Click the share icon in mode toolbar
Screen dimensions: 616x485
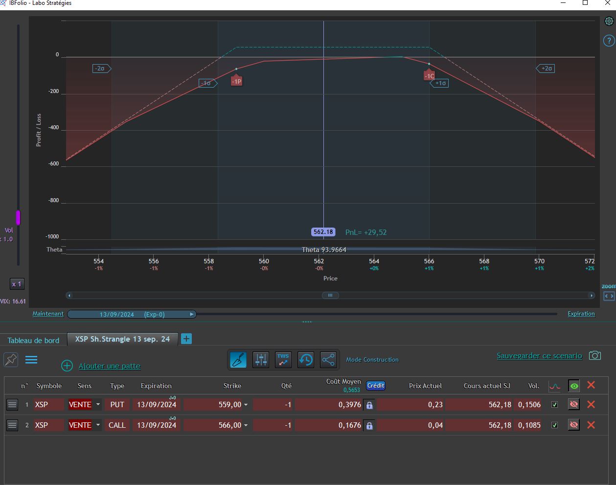(x=328, y=360)
